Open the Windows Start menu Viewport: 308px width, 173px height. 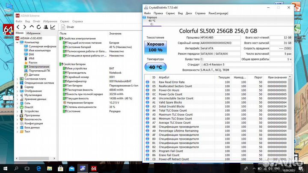point(5,168)
